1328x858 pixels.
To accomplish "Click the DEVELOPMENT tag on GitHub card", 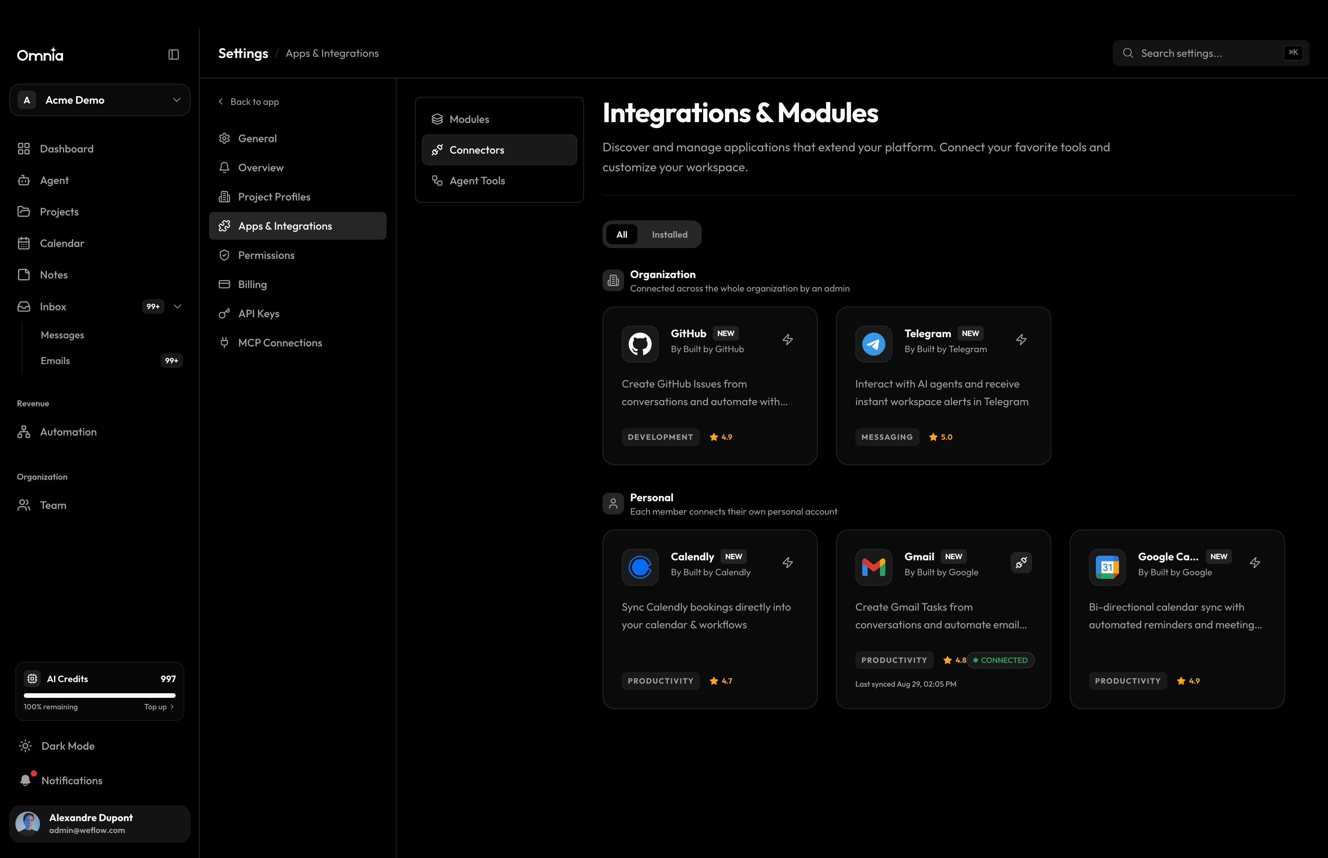I will [x=661, y=437].
